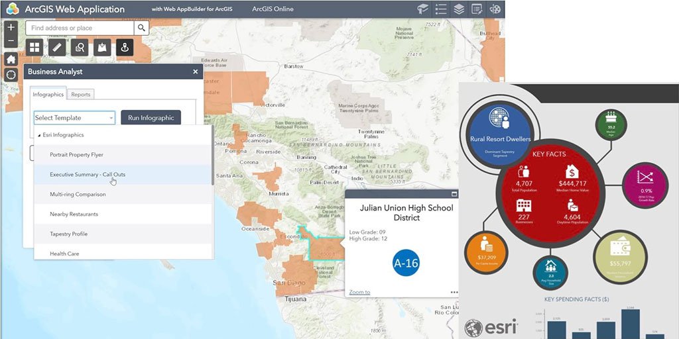This screenshot has height=339, width=679.
Task: Choose Health Care template
Action: pos(123,252)
